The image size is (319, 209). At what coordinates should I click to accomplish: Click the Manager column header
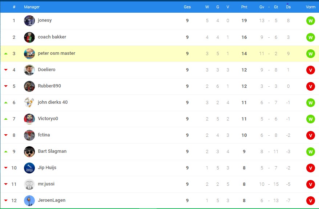point(32,7)
